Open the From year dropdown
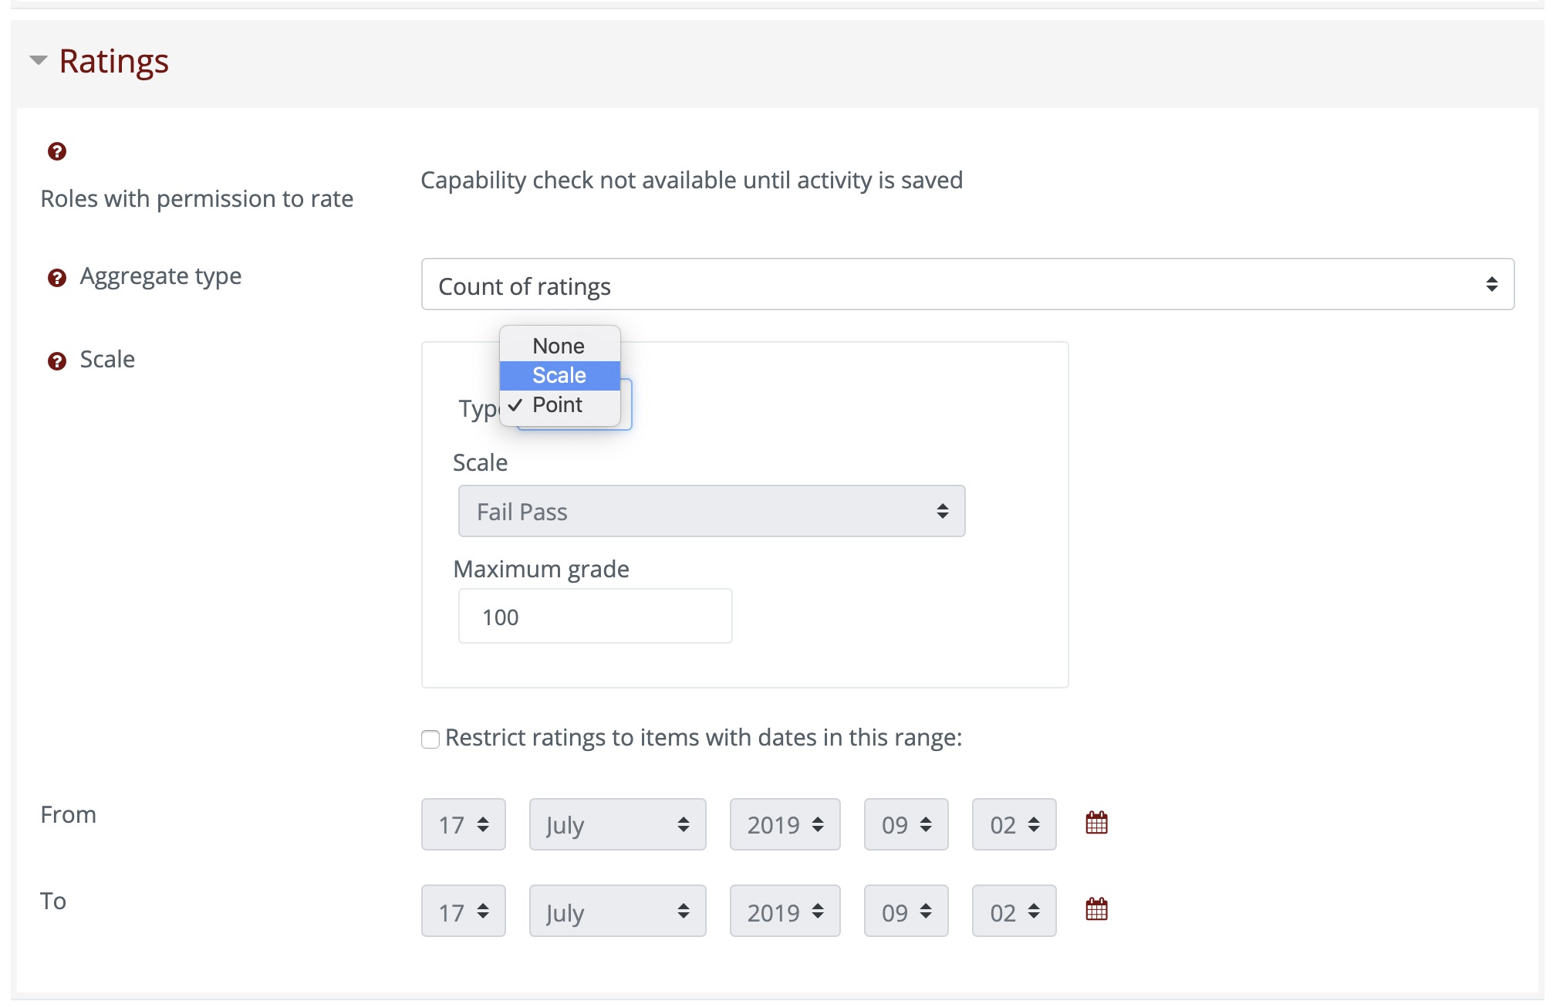 [785, 824]
